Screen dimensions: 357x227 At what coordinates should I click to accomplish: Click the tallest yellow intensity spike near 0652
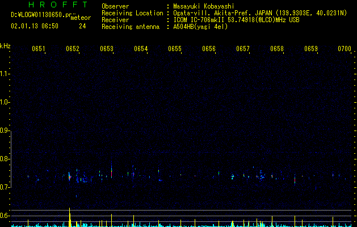(x=70, y=217)
